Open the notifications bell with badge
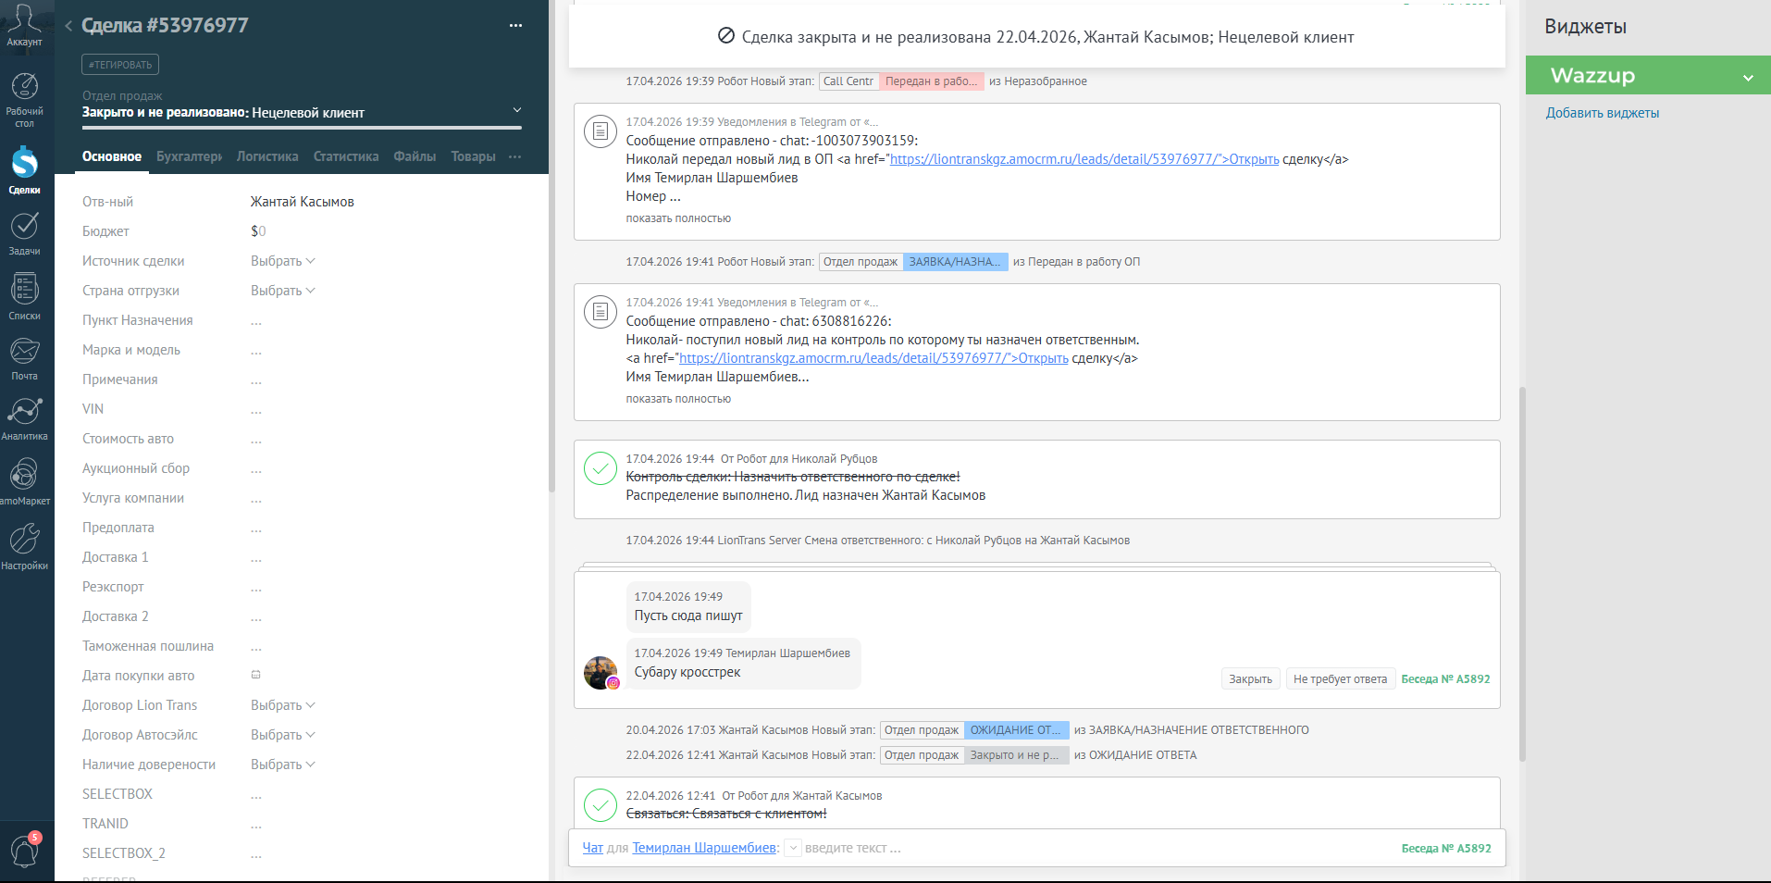The width and height of the screenshot is (1771, 883). pos(24,850)
